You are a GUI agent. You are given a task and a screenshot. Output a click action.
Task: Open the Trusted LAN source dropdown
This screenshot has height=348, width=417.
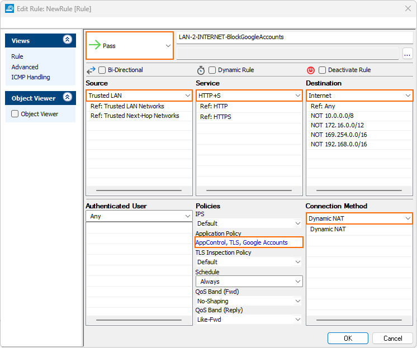pyautogui.click(x=139, y=96)
